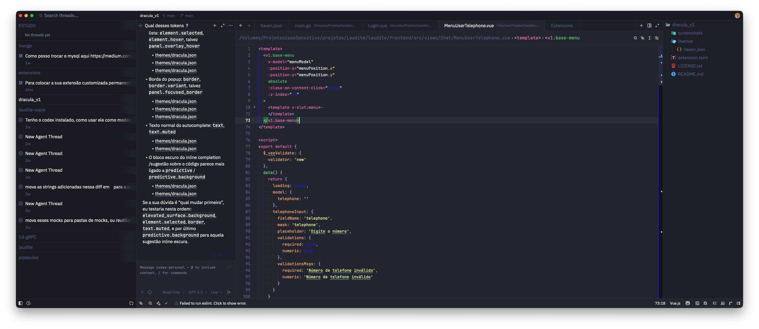Open the terminal panel icon in status bar
759x329 pixels.
tap(697, 303)
